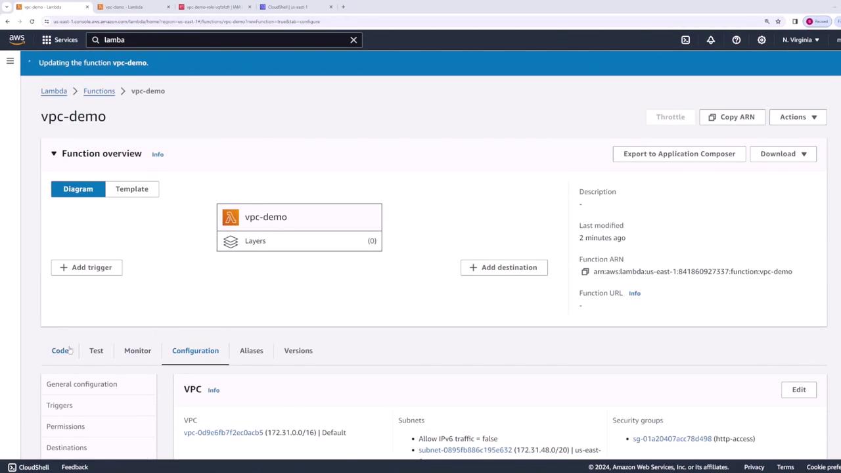Open the Code tab
The image size is (841, 473).
coord(60,351)
